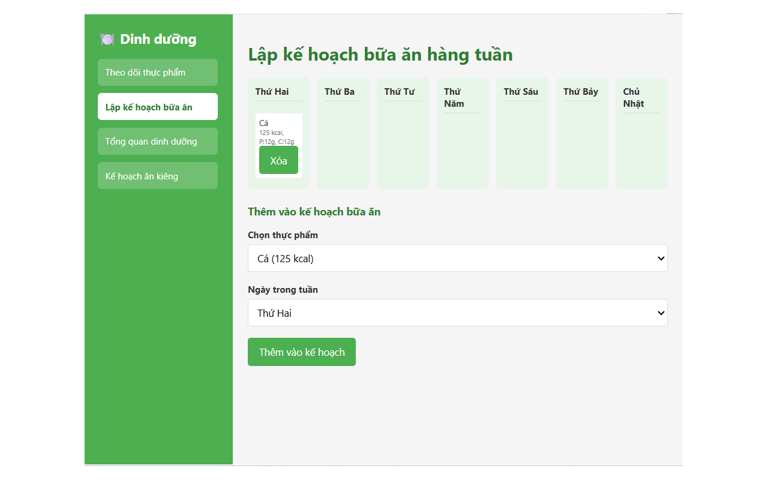
Task: Click the Cá meal name in Thứ Hai
Action: point(263,123)
